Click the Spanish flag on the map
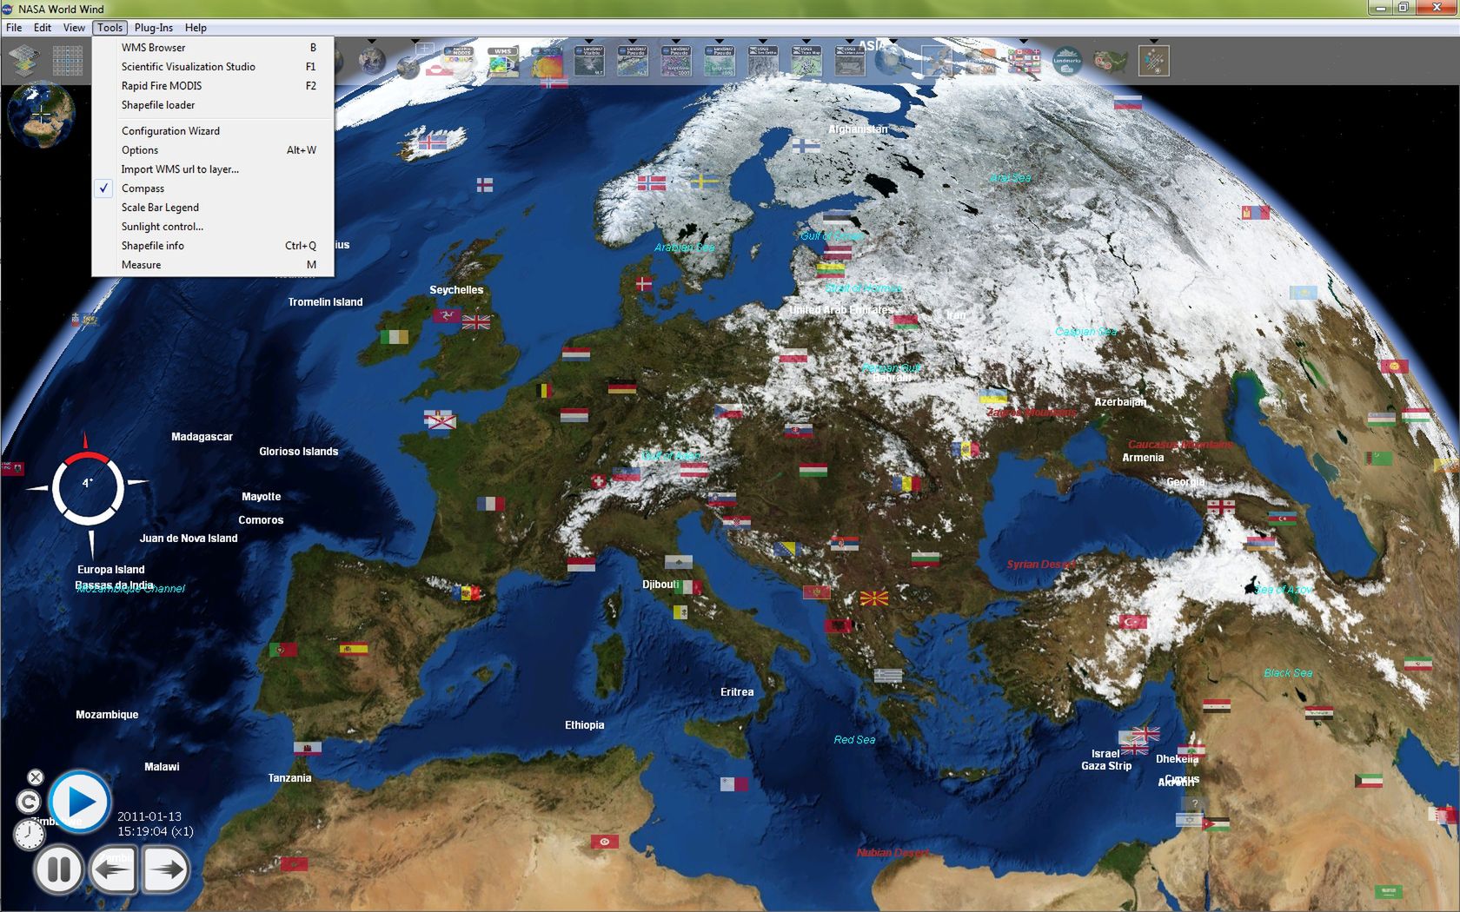Screen dimensions: 1460x912 [x=353, y=648]
